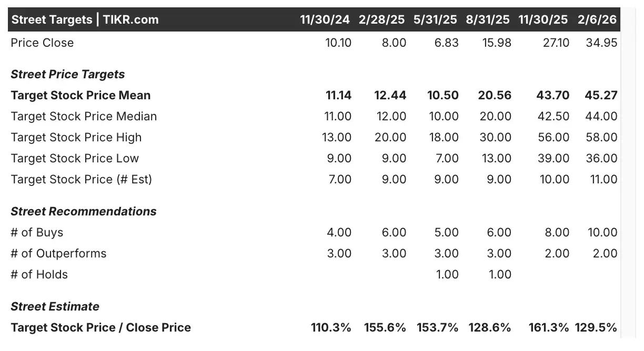
Task: Click the # of Buys row label
Action: tap(37, 232)
